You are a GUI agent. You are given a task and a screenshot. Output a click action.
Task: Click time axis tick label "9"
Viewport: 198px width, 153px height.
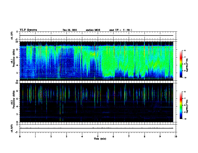pyautogui.click(x=160, y=136)
